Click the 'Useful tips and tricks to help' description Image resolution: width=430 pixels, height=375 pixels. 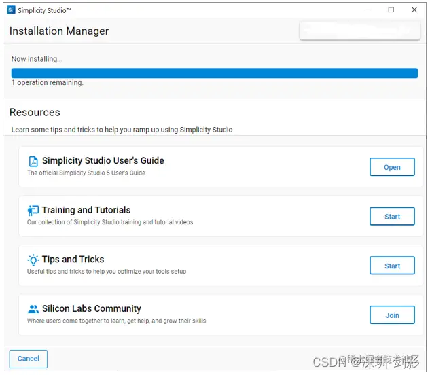coord(107,272)
